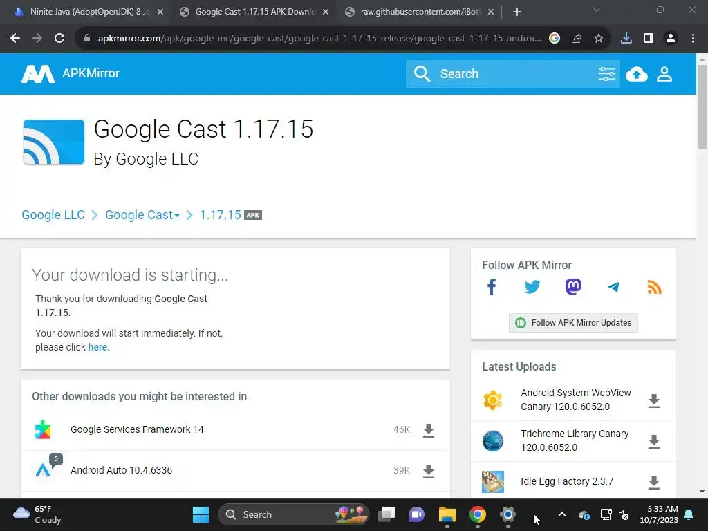Image resolution: width=708 pixels, height=531 pixels.
Task: Click Google icon in address bar
Action: pyautogui.click(x=555, y=39)
